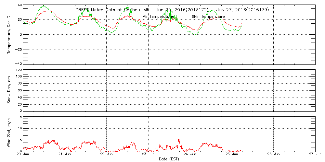Select the 22-Jun date tick label
The width and height of the screenshot is (325, 162).
107,154
